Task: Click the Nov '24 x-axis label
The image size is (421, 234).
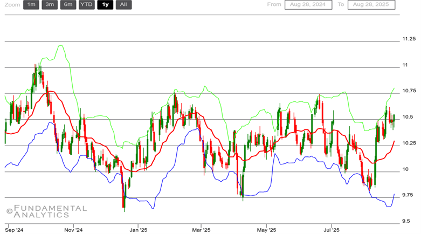Action: point(73,230)
